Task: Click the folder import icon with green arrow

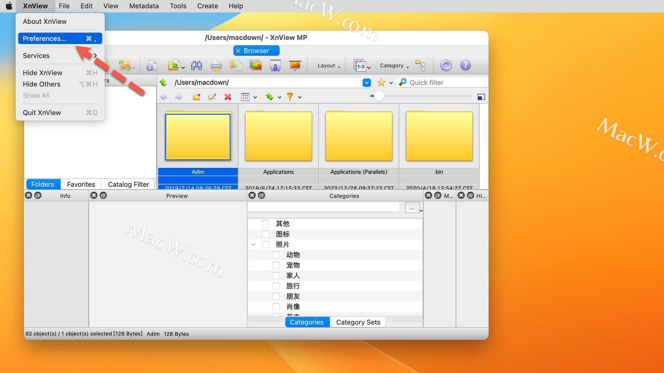Action: tap(173, 65)
